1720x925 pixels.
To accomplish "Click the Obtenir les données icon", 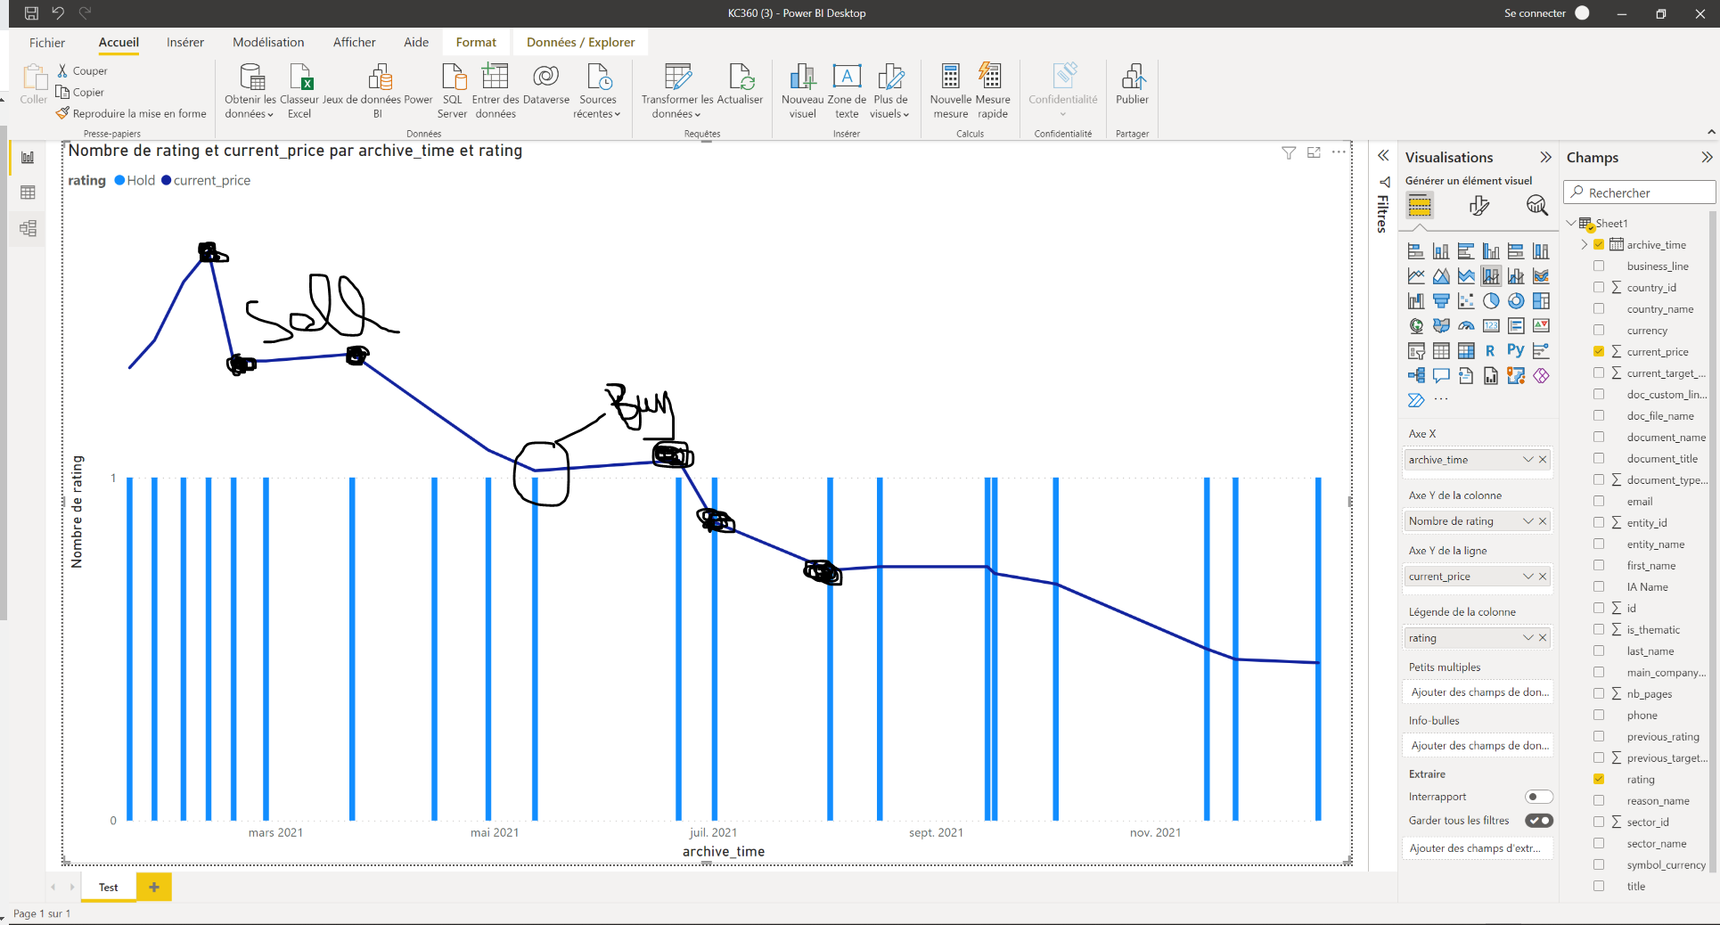I will pos(250,78).
